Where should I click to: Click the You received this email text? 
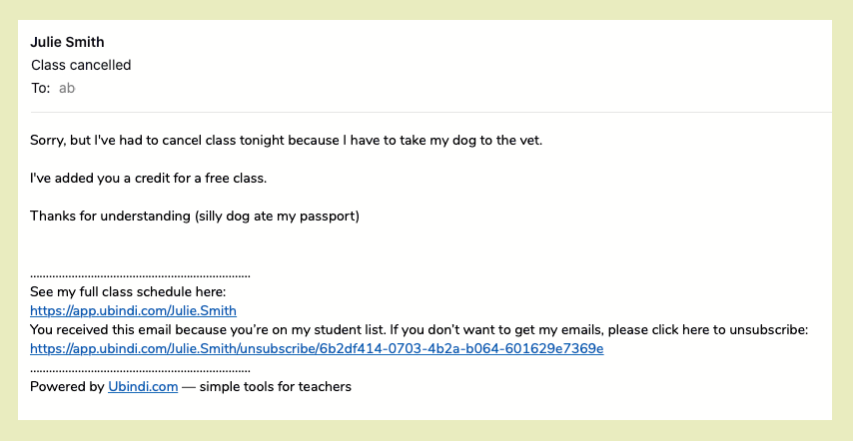419,329
